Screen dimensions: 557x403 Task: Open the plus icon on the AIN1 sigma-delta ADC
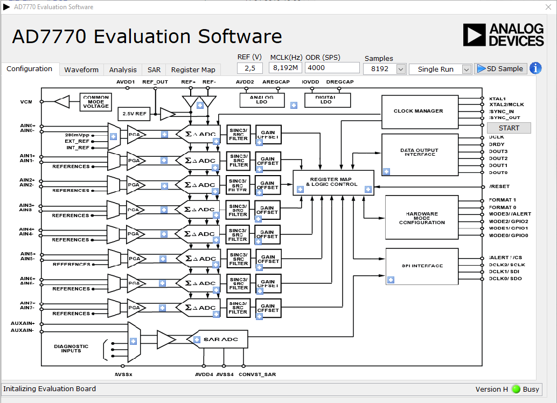tap(215, 168)
